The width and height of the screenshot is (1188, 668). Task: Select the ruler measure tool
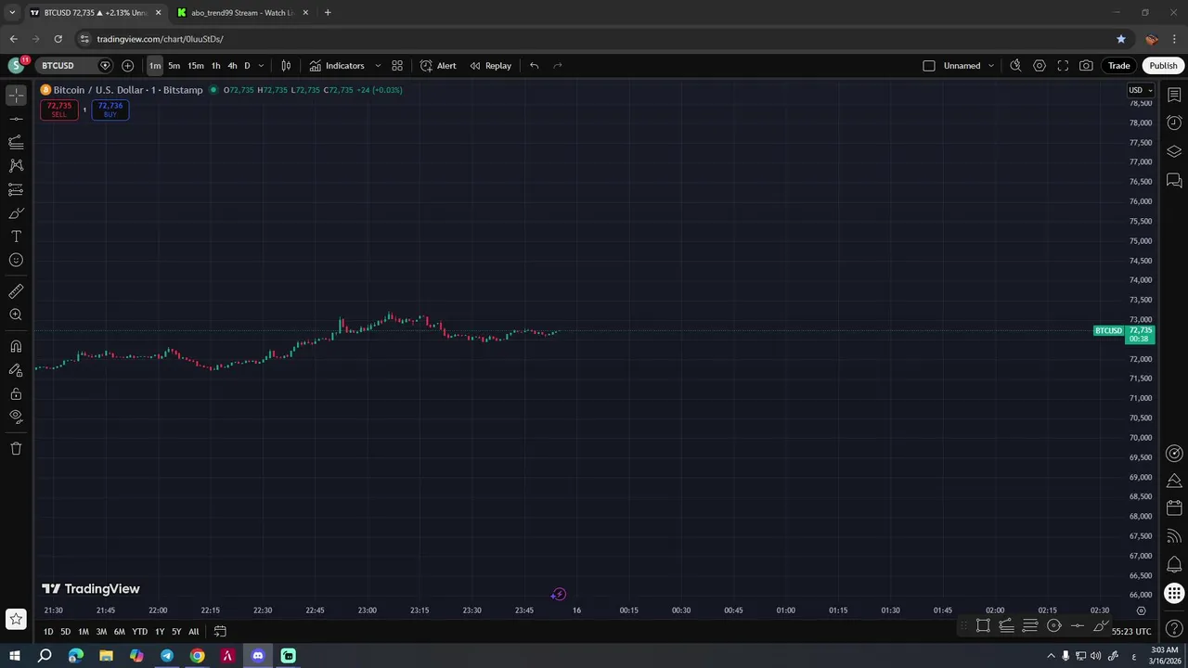16,291
